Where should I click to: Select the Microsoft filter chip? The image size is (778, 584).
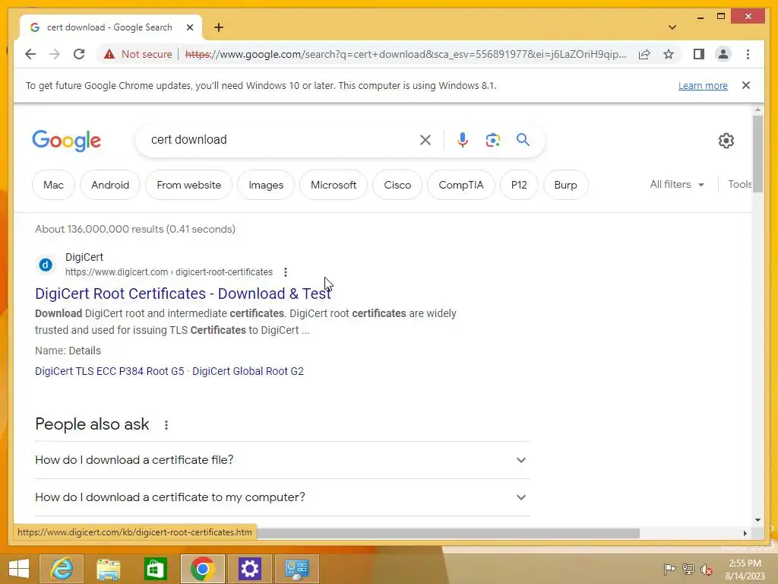click(334, 185)
